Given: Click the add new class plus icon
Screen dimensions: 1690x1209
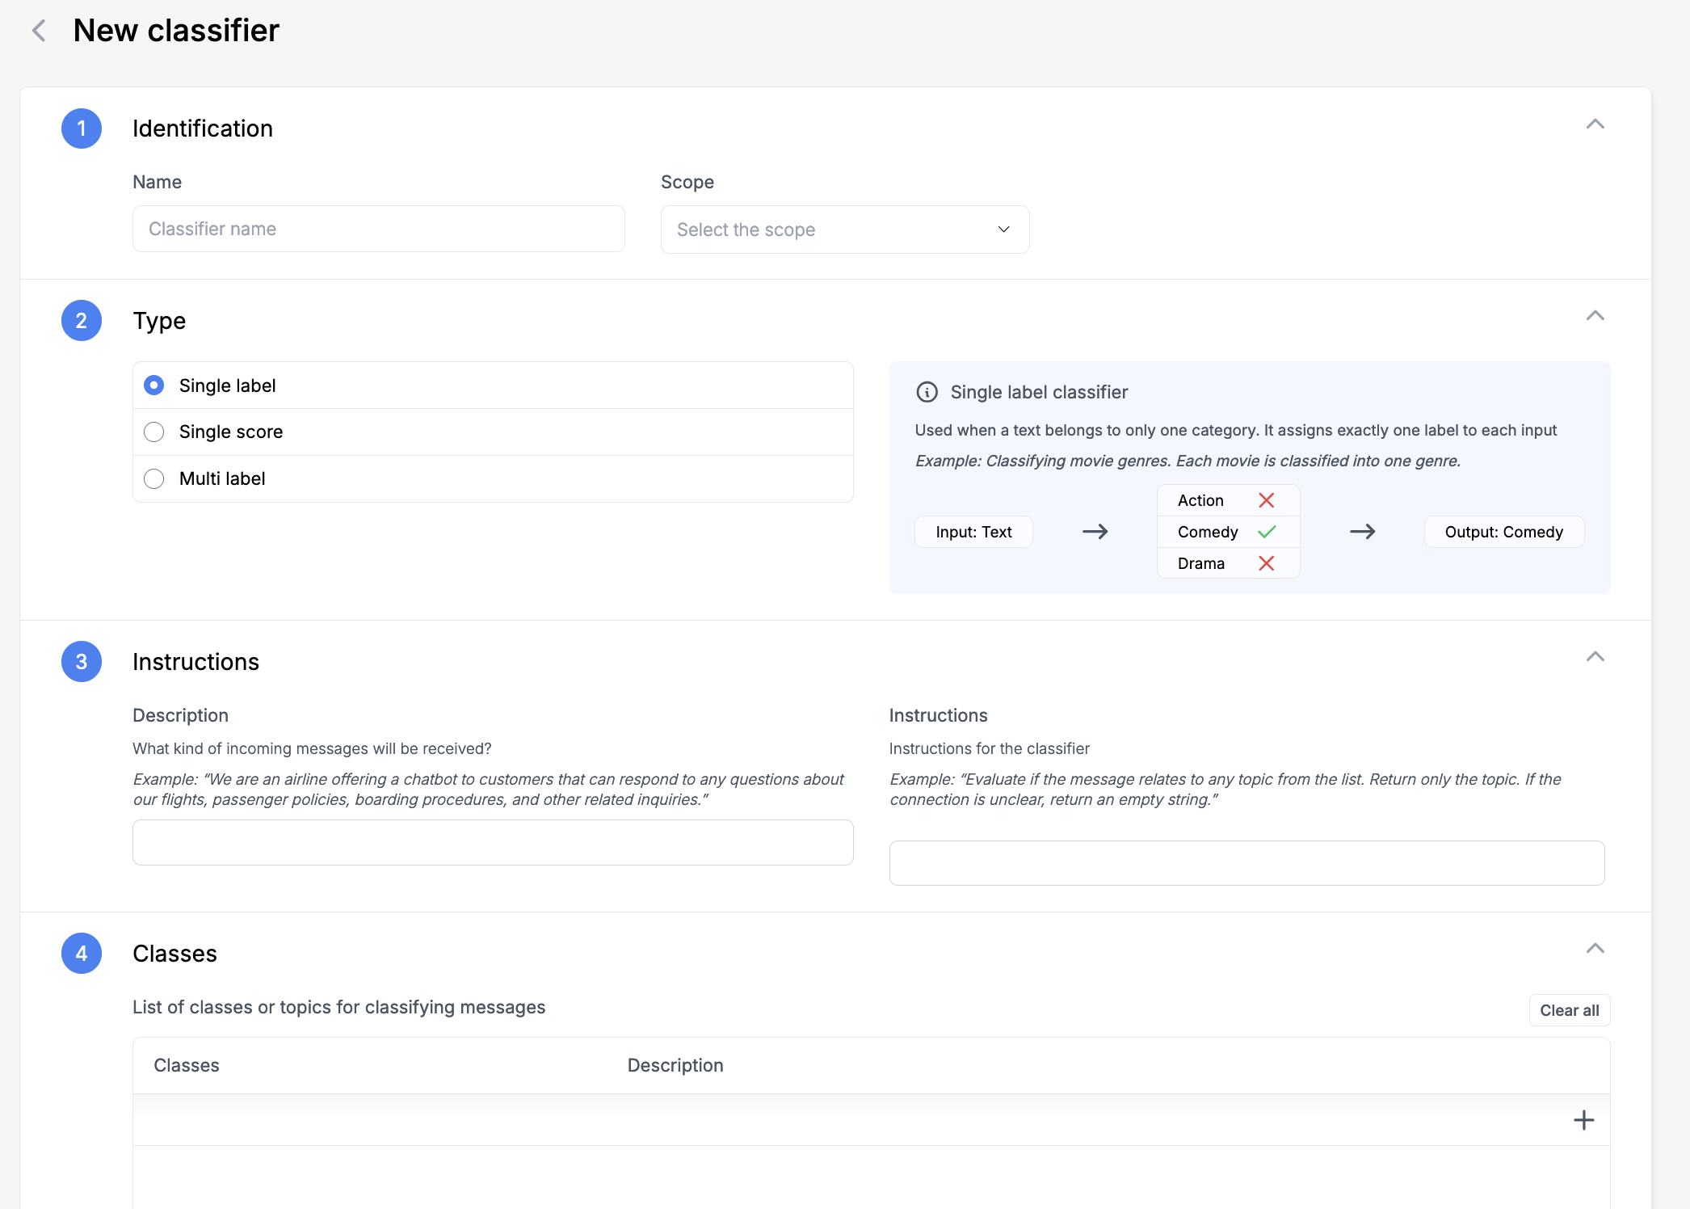Looking at the screenshot, I should click(1584, 1120).
